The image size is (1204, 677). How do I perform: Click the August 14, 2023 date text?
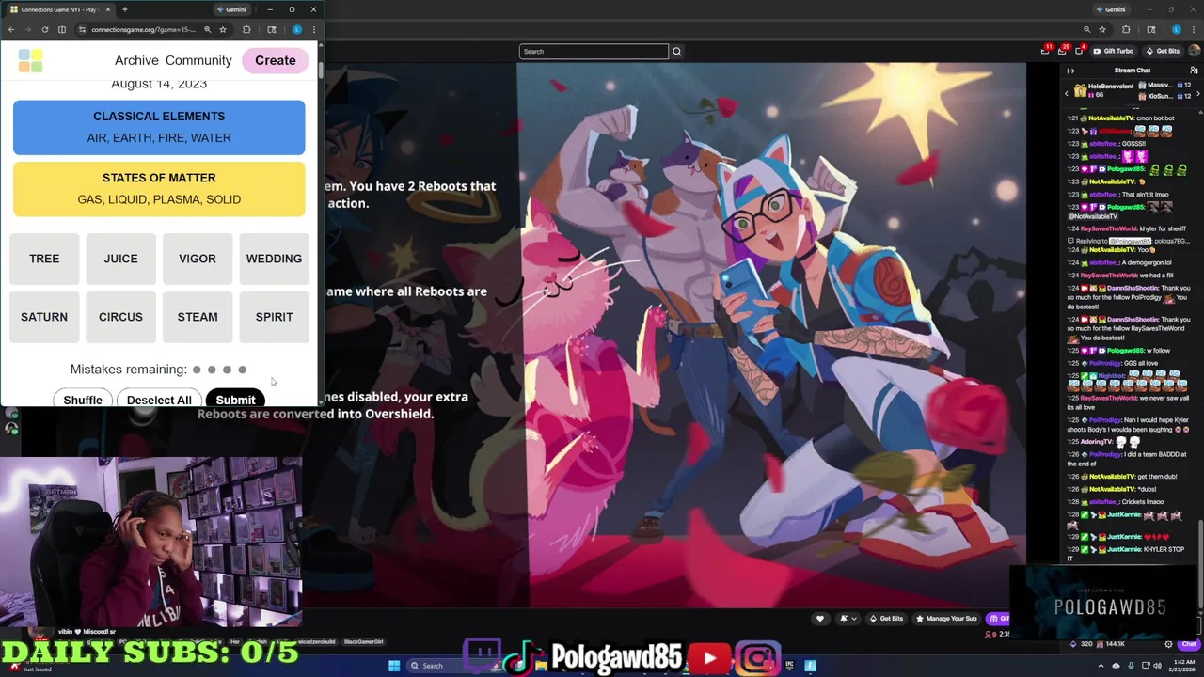pos(159,84)
